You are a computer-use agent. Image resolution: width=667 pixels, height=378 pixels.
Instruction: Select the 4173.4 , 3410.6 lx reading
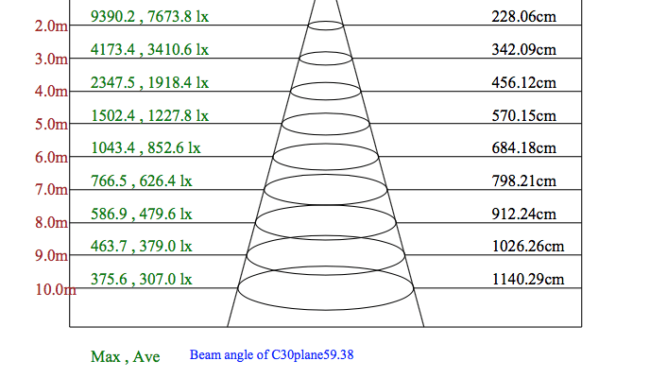(149, 49)
